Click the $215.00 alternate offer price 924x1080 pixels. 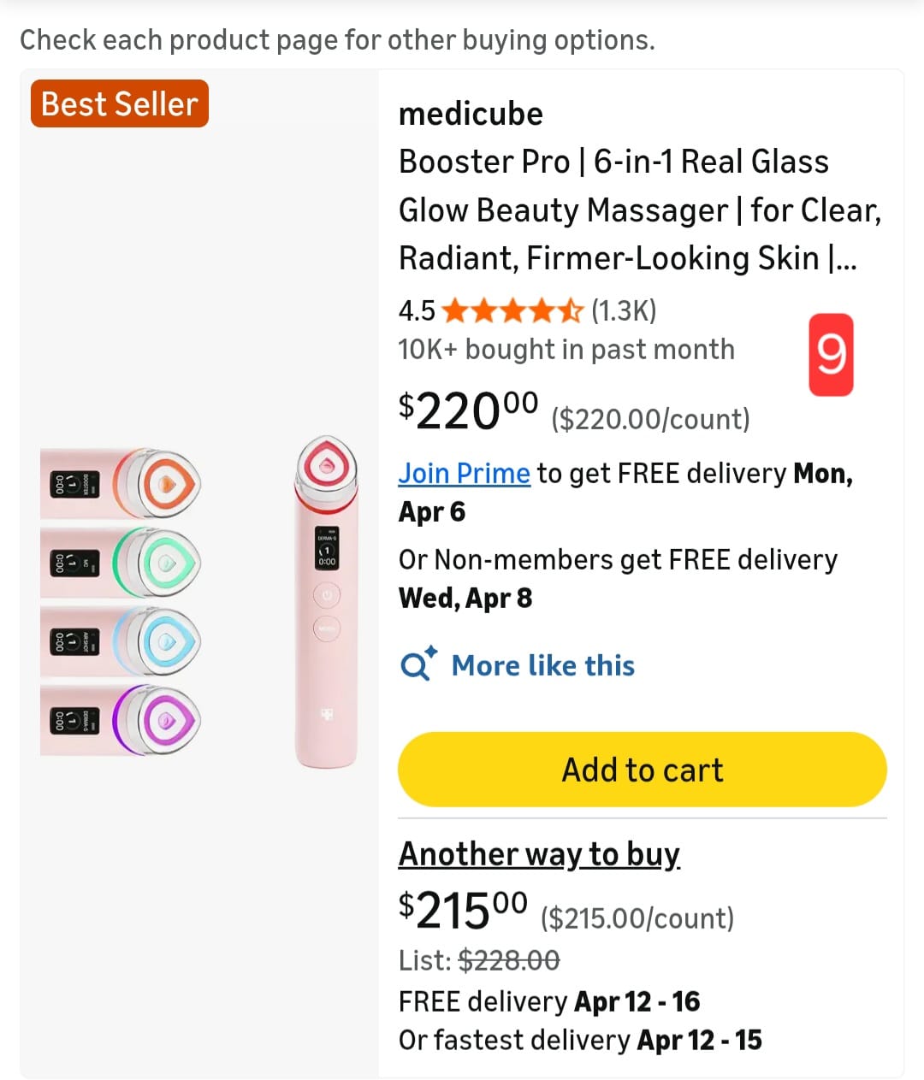pos(463,911)
